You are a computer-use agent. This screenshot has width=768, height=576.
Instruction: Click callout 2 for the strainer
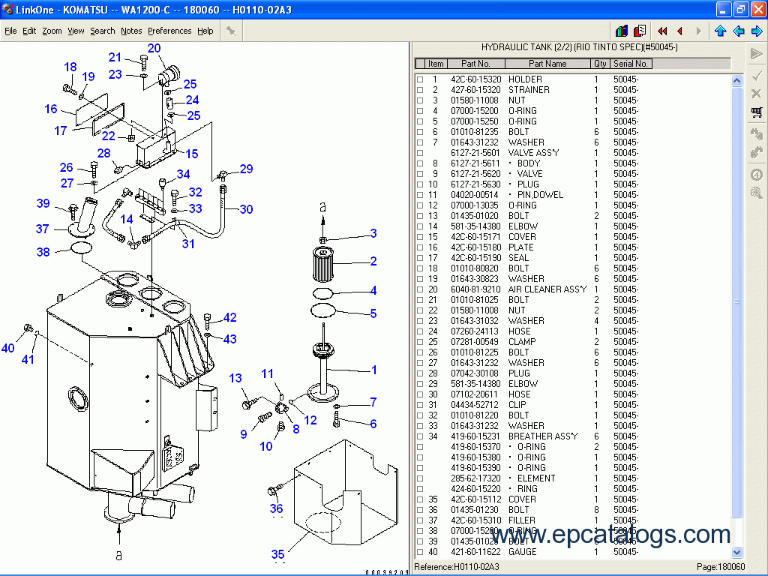(x=373, y=261)
